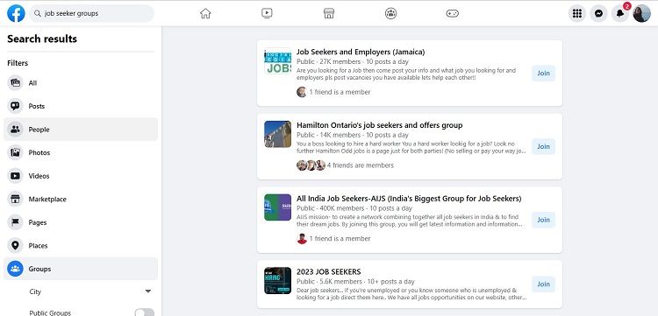This screenshot has height=316, width=658.
Task: Click friend avatar in All India group card
Action: click(302, 239)
